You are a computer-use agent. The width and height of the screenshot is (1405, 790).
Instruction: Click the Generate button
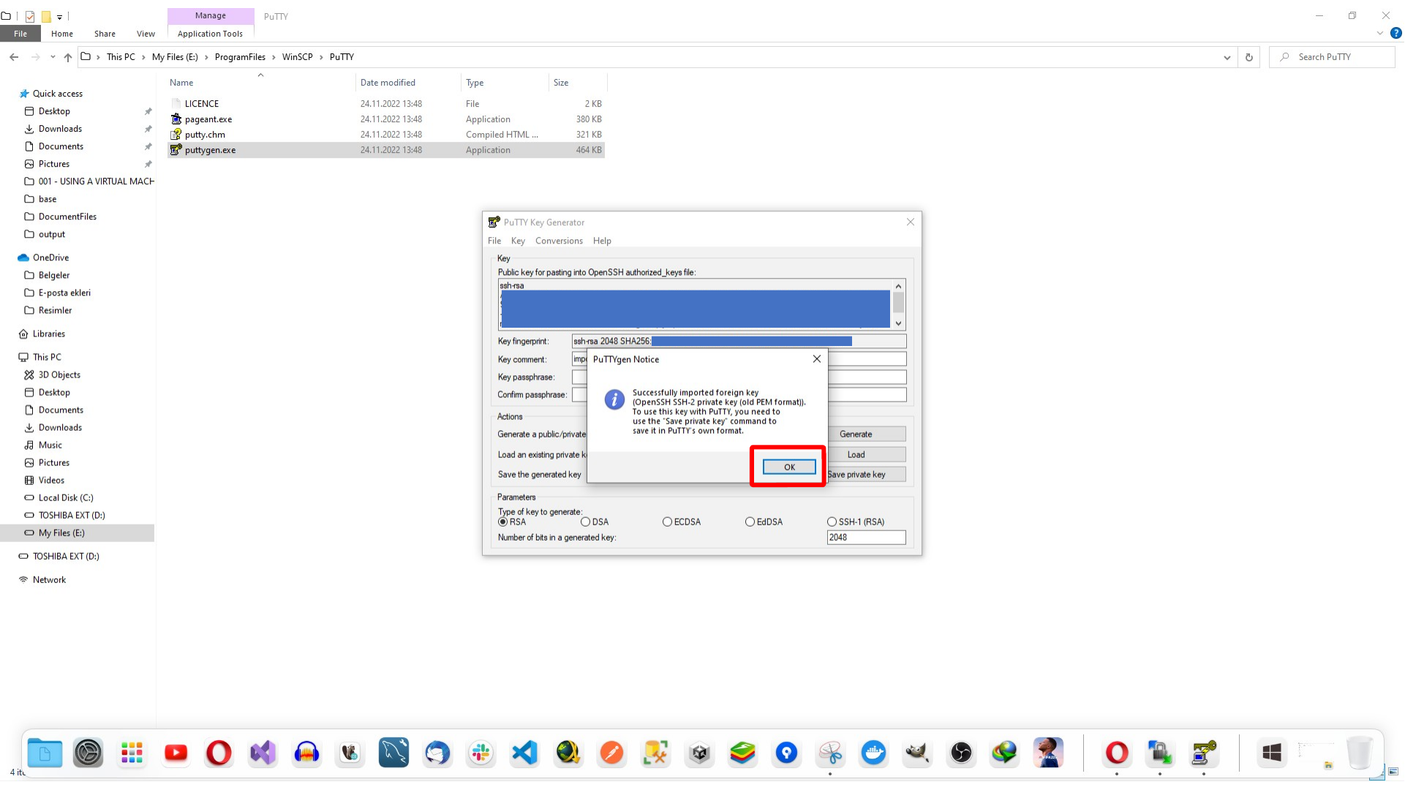866,434
